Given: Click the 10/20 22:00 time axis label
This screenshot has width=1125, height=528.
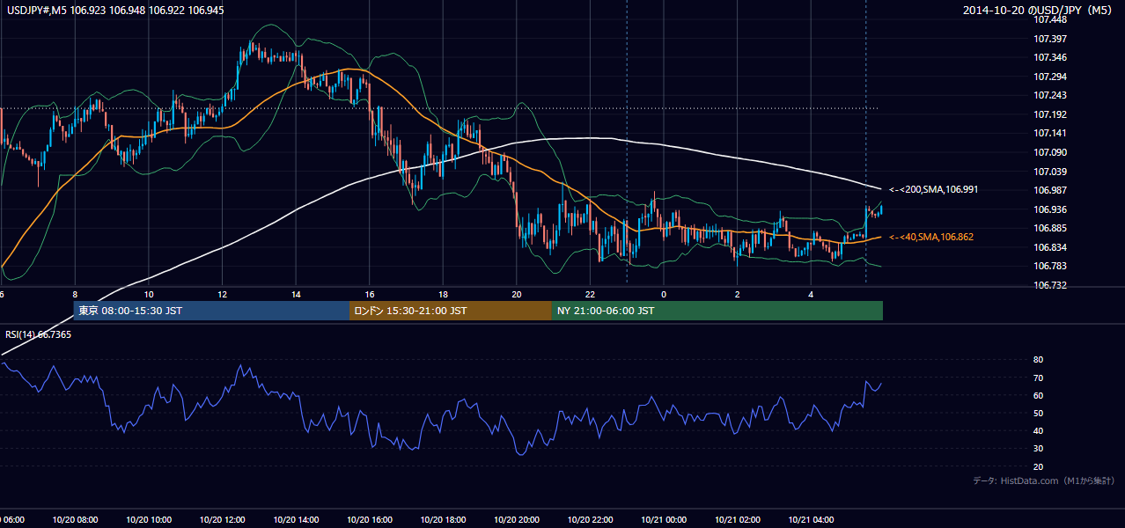Looking at the screenshot, I should (590, 520).
